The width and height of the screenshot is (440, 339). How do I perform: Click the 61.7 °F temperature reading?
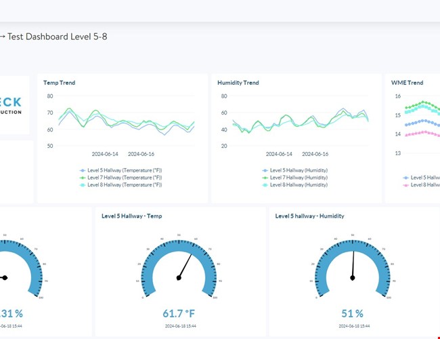coord(179,313)
